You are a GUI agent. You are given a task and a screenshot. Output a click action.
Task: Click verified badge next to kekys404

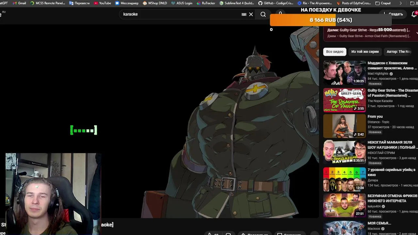(383, 207)
